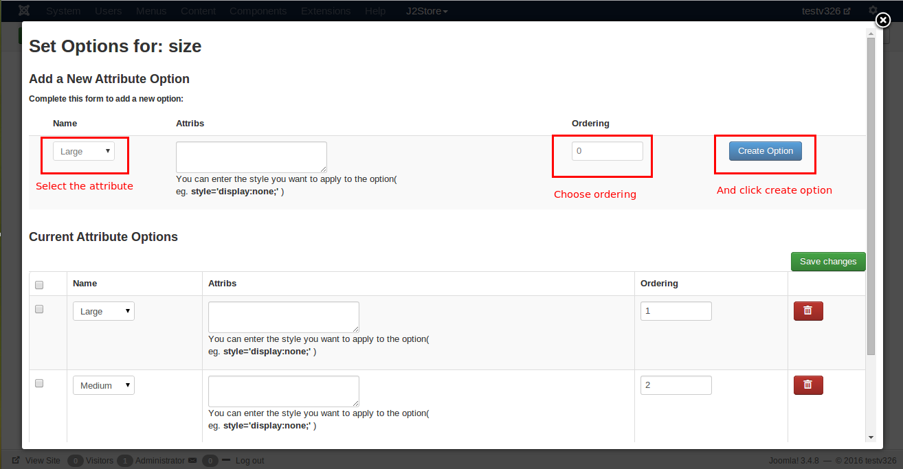Click scrollbar down arrow in modal
The height and width of the screenshot is (469, 903).
click(871, 437)
